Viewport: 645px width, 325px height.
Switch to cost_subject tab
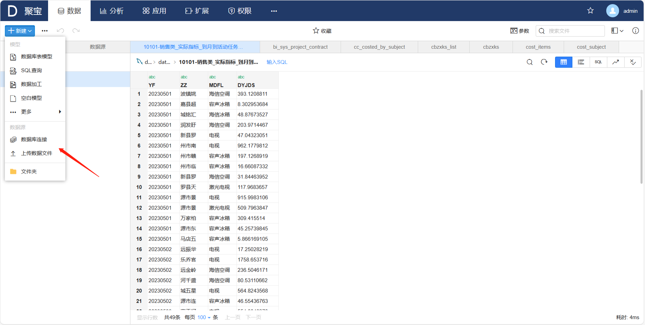pyautogui.click(x=591, y=47)
